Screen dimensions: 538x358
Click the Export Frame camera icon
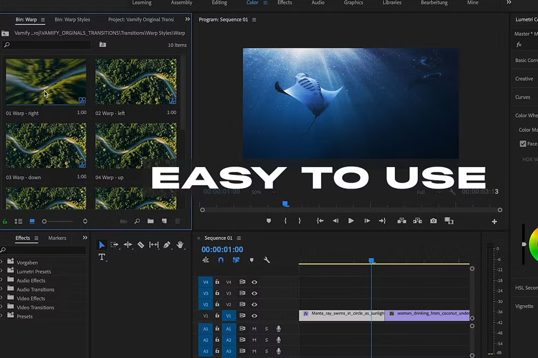pos(434,221)
